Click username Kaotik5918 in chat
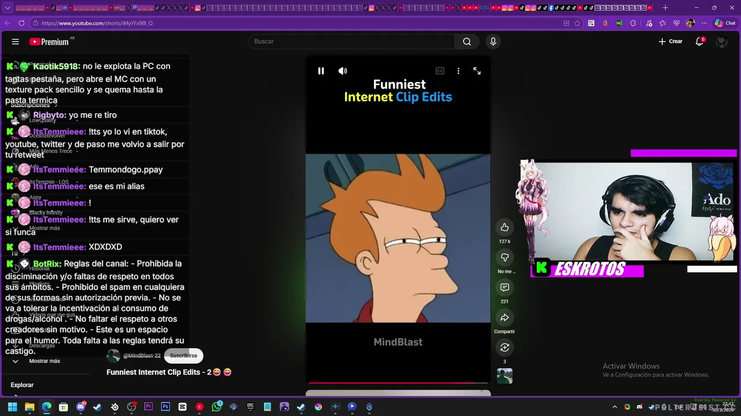741x416 pixels. click(57, 66)
